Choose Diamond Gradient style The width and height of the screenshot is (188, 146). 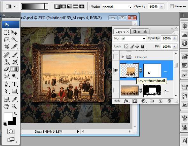click(82, 6)
